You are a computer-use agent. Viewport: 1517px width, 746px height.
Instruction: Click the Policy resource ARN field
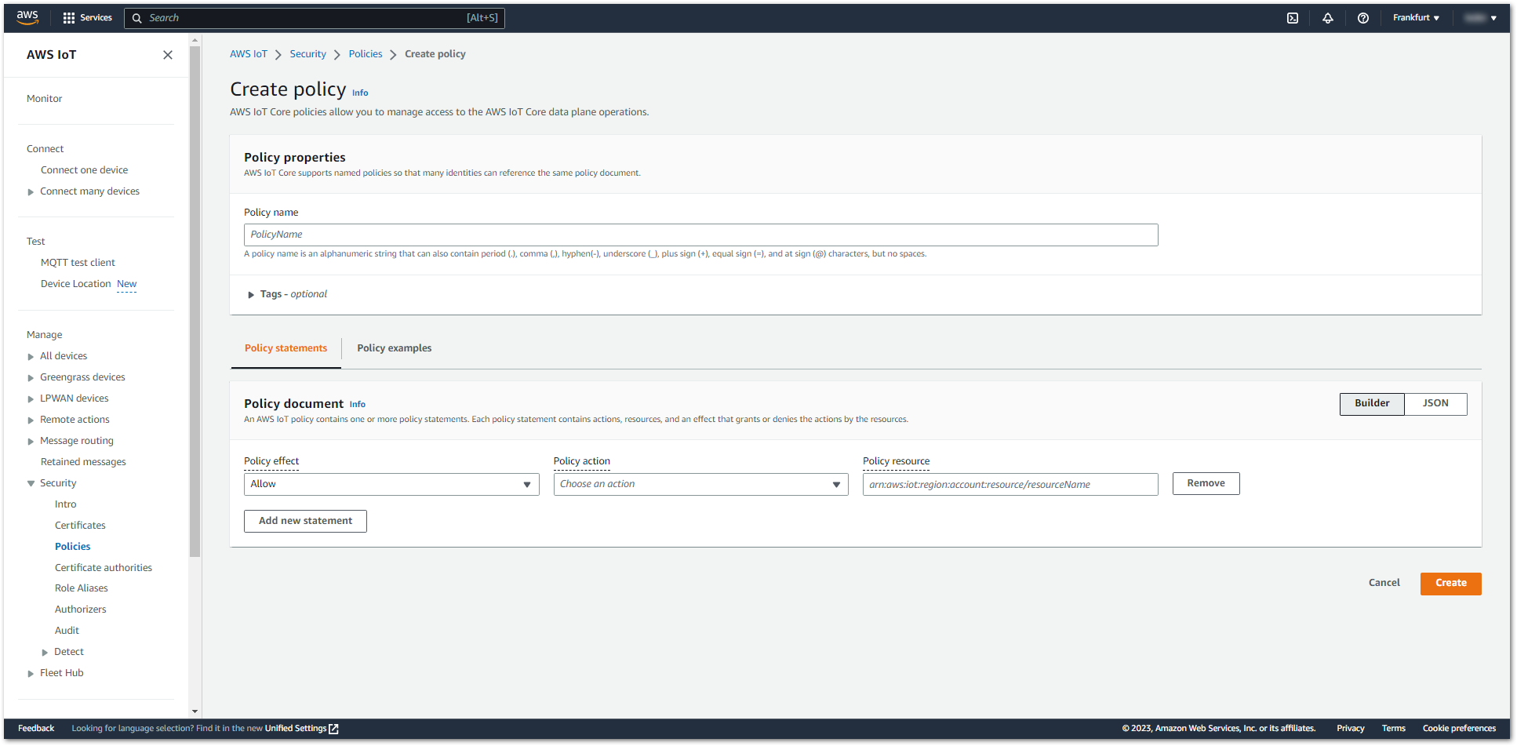1010,484
